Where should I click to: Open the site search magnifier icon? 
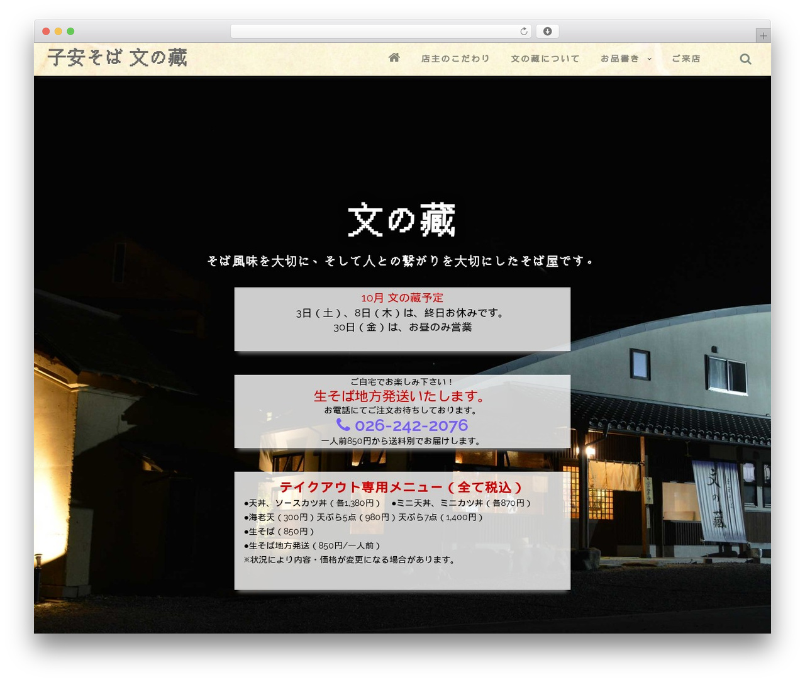click(x=745, y=59)
